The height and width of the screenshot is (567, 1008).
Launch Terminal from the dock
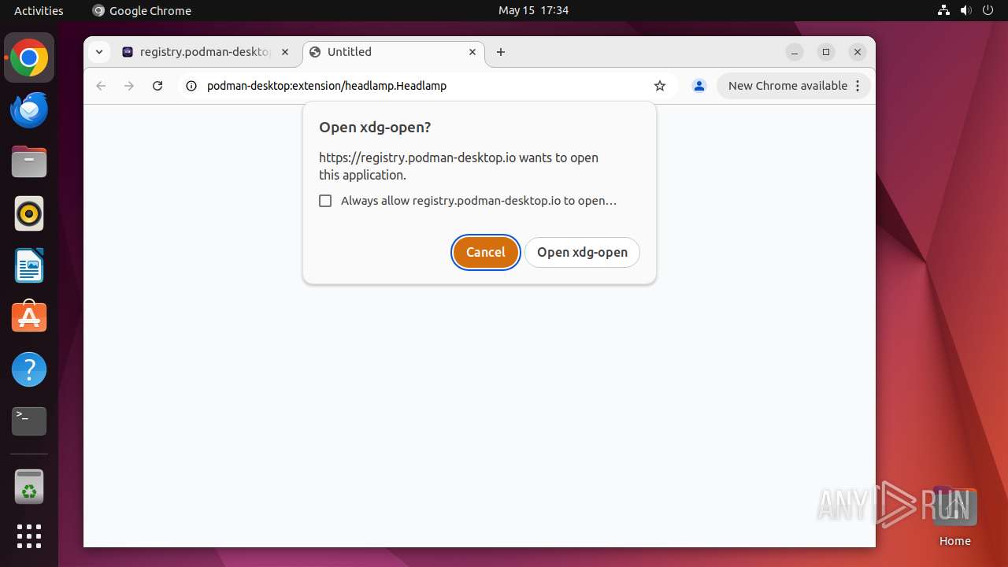[29, 421]
